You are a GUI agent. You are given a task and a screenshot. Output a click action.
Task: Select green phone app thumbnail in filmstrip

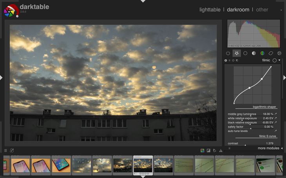(266, 165)
